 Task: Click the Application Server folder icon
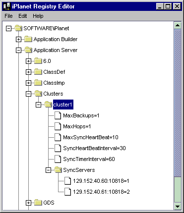28,50
